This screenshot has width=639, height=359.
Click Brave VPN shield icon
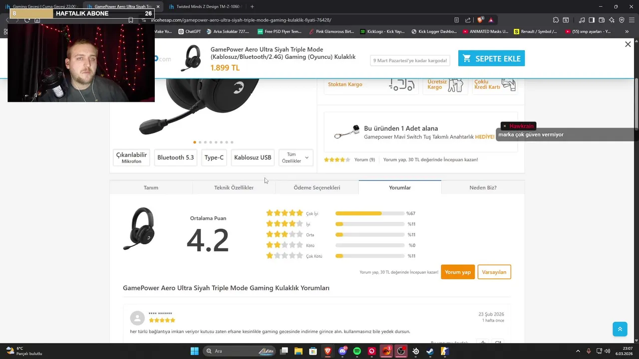(622, 20)
